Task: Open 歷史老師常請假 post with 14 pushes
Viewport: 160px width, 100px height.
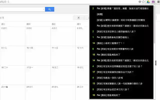Action: click(123, 60)
